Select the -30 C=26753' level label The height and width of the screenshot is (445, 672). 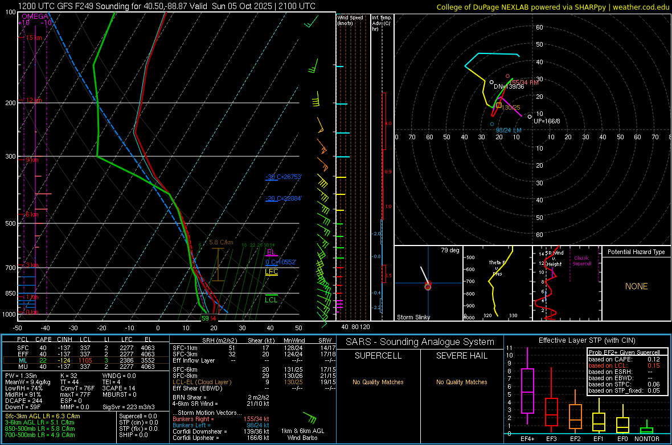[x=284, y=177]
